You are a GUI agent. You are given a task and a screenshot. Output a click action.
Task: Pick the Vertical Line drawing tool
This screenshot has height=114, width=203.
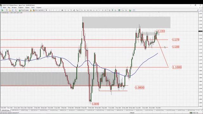pos(53,10)
